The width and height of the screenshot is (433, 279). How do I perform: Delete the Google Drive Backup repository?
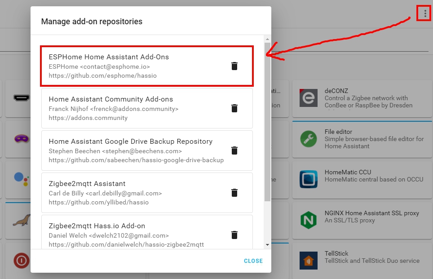[x=234, y=151]
